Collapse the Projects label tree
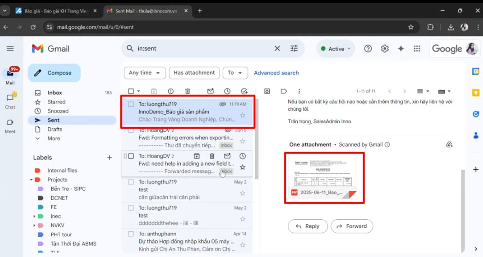This screenshot has width=483, height=257. pos(31,179)
